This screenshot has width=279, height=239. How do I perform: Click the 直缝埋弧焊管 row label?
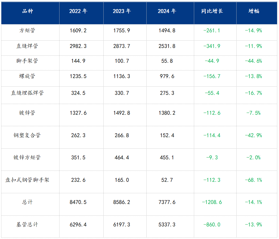(x=27, y=93)
